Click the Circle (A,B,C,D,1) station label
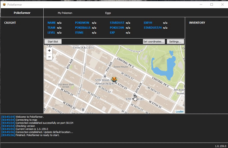Screen dimensions: 228x148 [83, 48]
